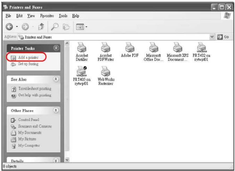
Task: Open the Search magnifier tool
Action: [x=55, y=27]
